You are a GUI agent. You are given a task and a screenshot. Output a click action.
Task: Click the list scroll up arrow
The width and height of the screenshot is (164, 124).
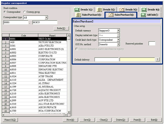click(69, 35)
